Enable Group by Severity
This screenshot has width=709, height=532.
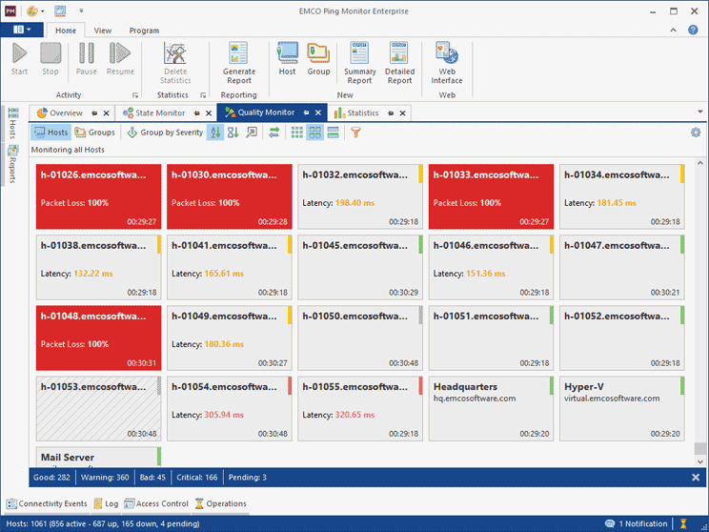tap(164, 133)
